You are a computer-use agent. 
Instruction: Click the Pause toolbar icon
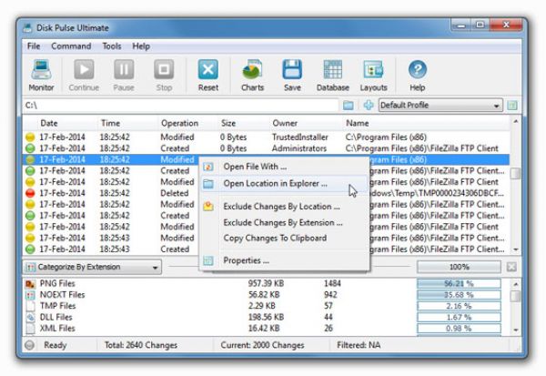click(x=124, y=71)
